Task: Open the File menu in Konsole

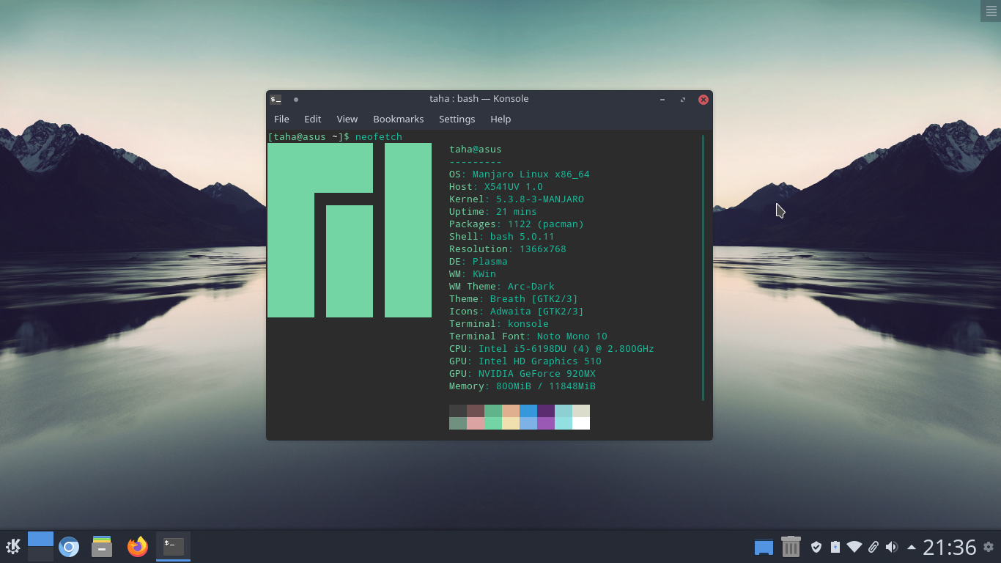Action: click(x=281, y=119)
